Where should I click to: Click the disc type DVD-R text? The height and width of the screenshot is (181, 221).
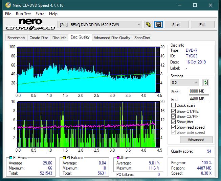pyautogui.click(x=192, y=50)
